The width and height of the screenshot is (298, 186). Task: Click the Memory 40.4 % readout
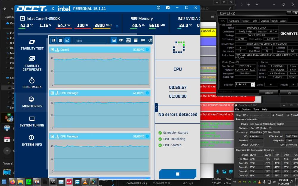click(138, 25)
